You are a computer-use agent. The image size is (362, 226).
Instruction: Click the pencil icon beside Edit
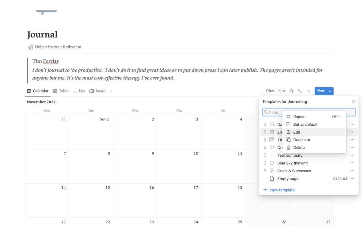pos(288,132)
